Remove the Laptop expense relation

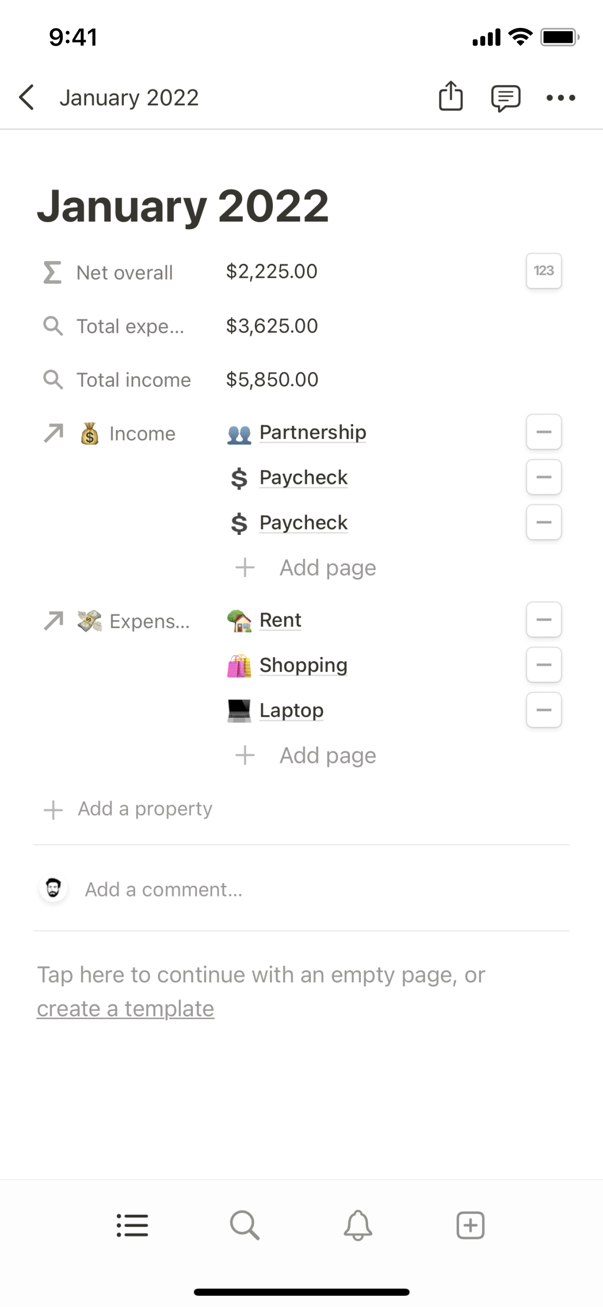544,710
